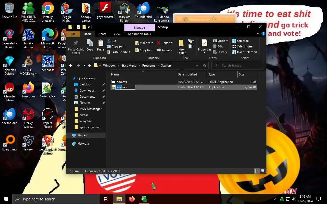Click Start Menu breadcrumb segment
The image size is (327, 204).
(x=129, y=66)
